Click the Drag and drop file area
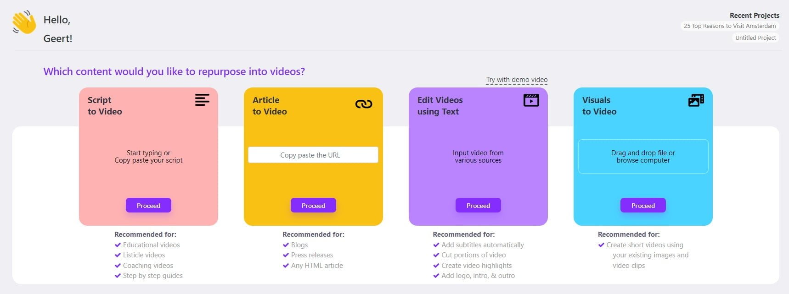 643,156
